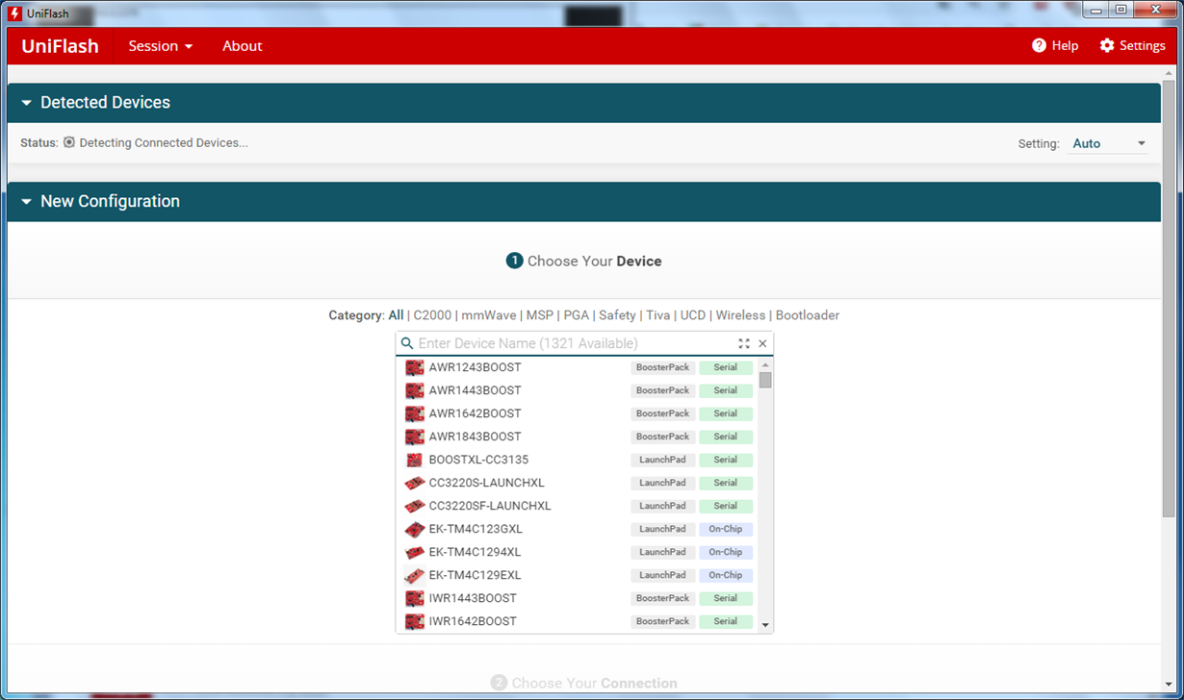Select the EK-TM4C123GXL board icon
This screenshot has width=1184, height=700.
pyautogui.click(x=415, y=529)
